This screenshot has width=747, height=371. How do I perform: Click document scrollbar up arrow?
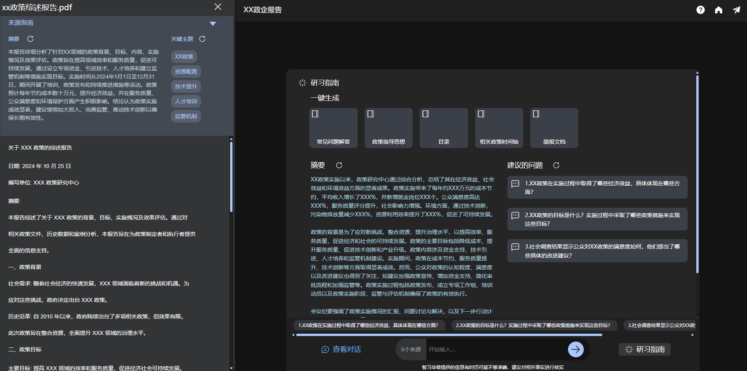(x=231, y=139)
